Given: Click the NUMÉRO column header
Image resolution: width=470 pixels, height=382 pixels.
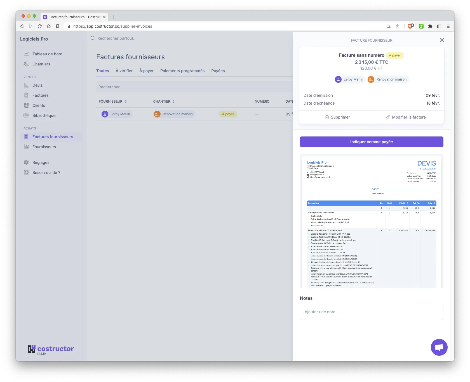Looking at the screenshot, I should [262, 102].
